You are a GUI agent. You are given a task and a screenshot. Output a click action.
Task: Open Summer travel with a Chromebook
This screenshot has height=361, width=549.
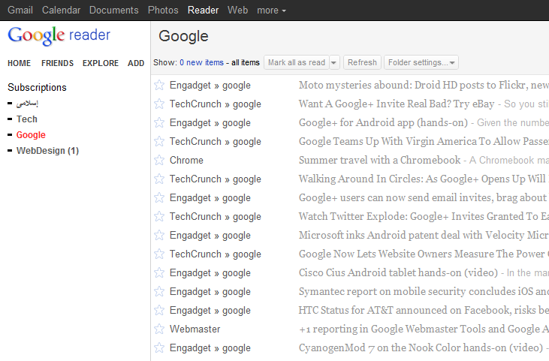[379, 160]
